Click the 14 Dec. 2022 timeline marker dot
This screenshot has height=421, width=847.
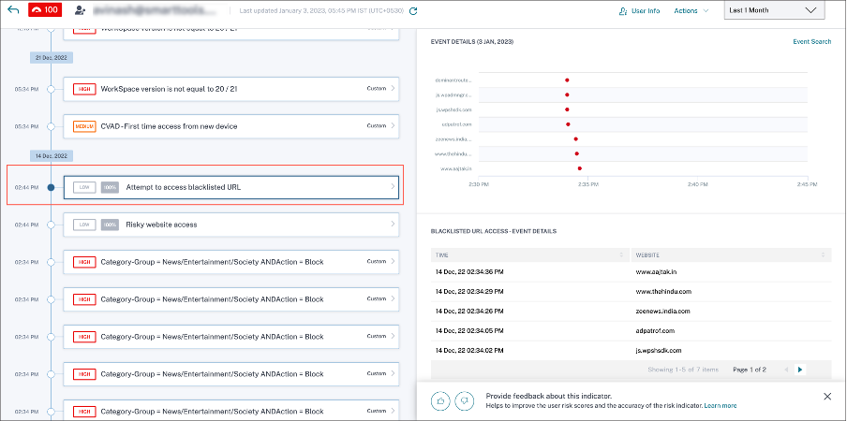[51, 187]
